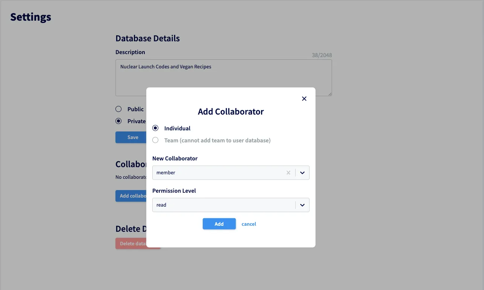Choose the Public visibility option
The height and width of the screenshot is (290, 484).
click(118, 109)
